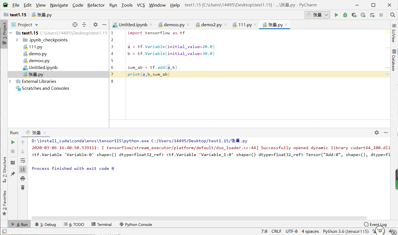Launch the profiler run icon

[363, 15]
